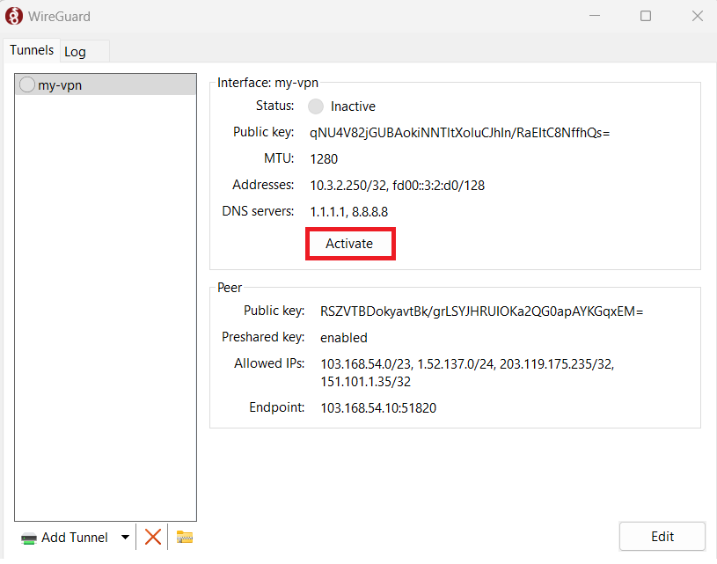Close the WireGuard window
The width and height of the screenshot is (717, 564).
(698, 16)
